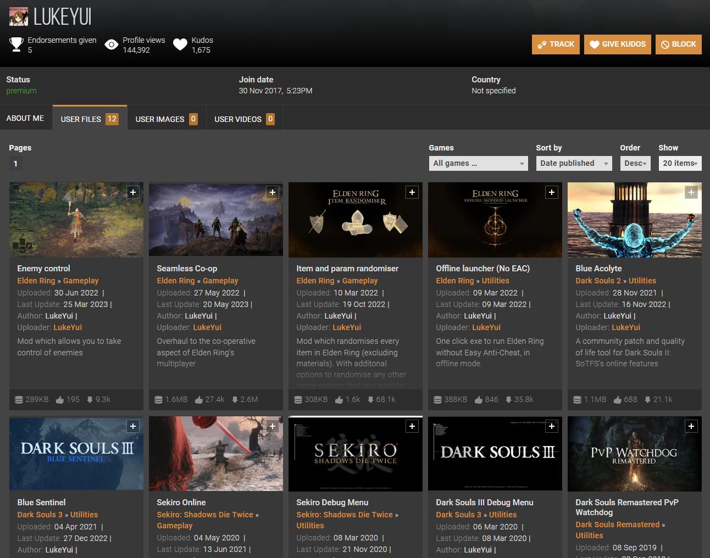
Task: Open the Sekiro Online mod title link
Action: click(181, 503)
